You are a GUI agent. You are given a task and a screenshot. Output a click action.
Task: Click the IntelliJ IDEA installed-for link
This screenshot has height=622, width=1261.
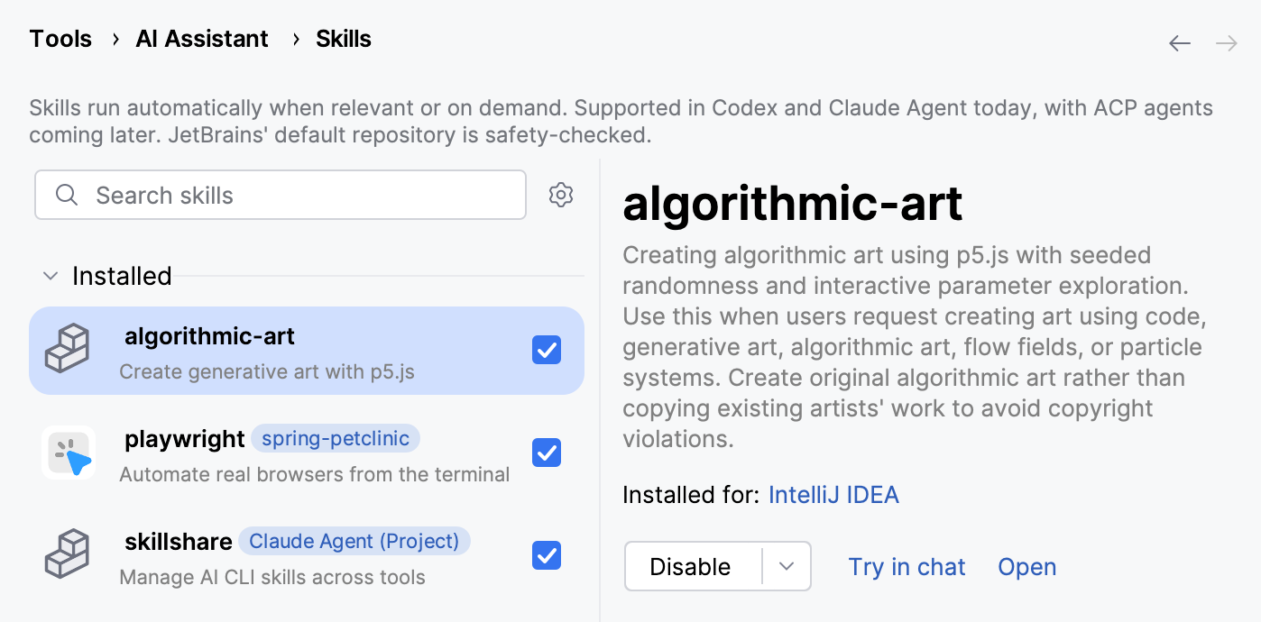tap(833, 495)
